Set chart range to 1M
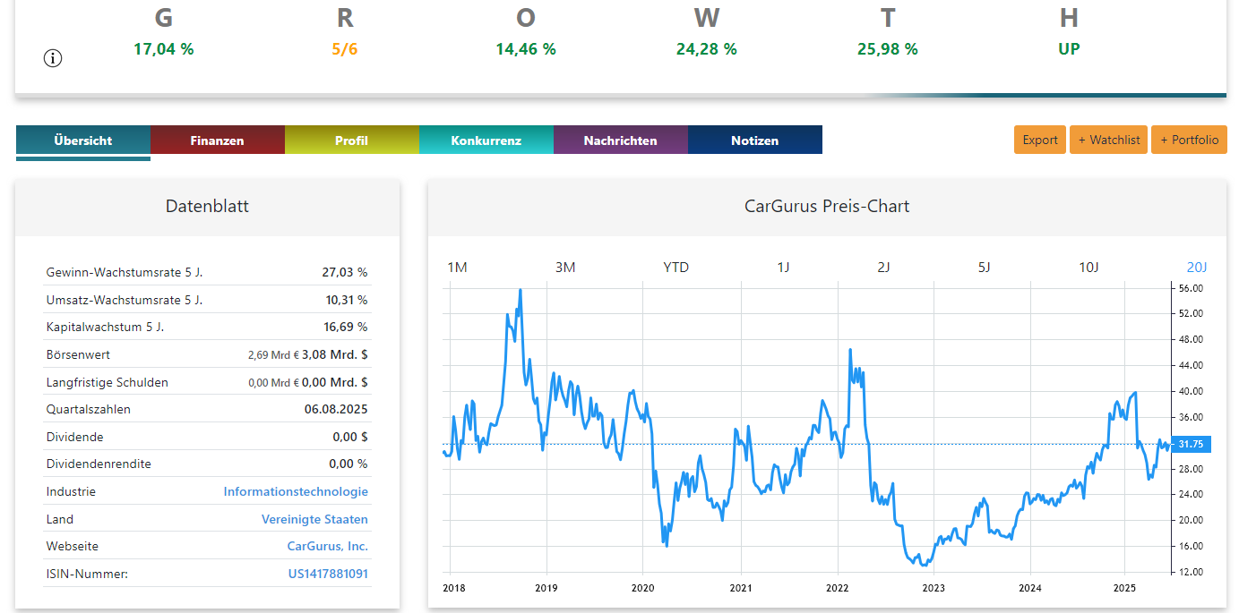Screen dimensions: 1239x613 [457, 267]
